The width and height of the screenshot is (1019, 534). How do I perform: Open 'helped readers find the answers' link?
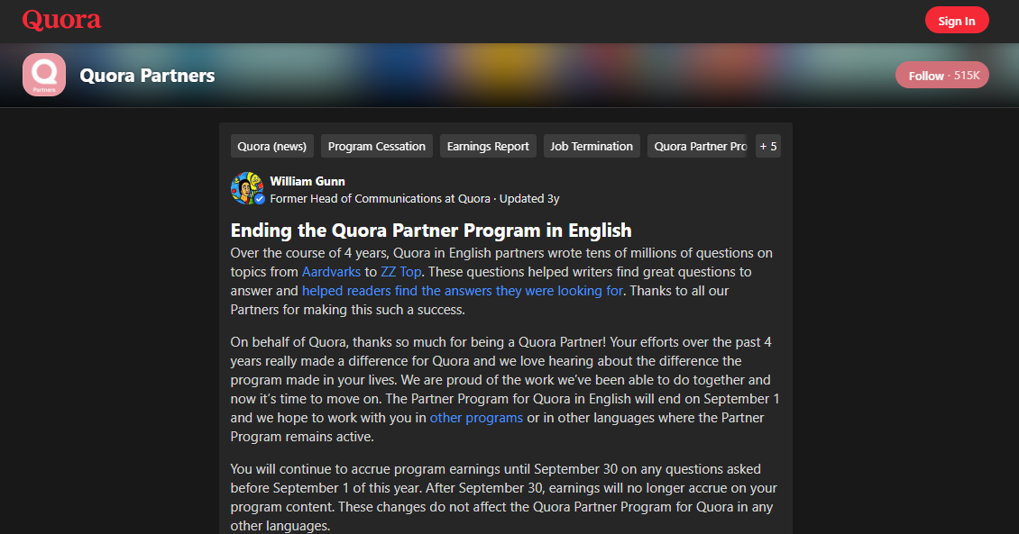click(462, 291)
